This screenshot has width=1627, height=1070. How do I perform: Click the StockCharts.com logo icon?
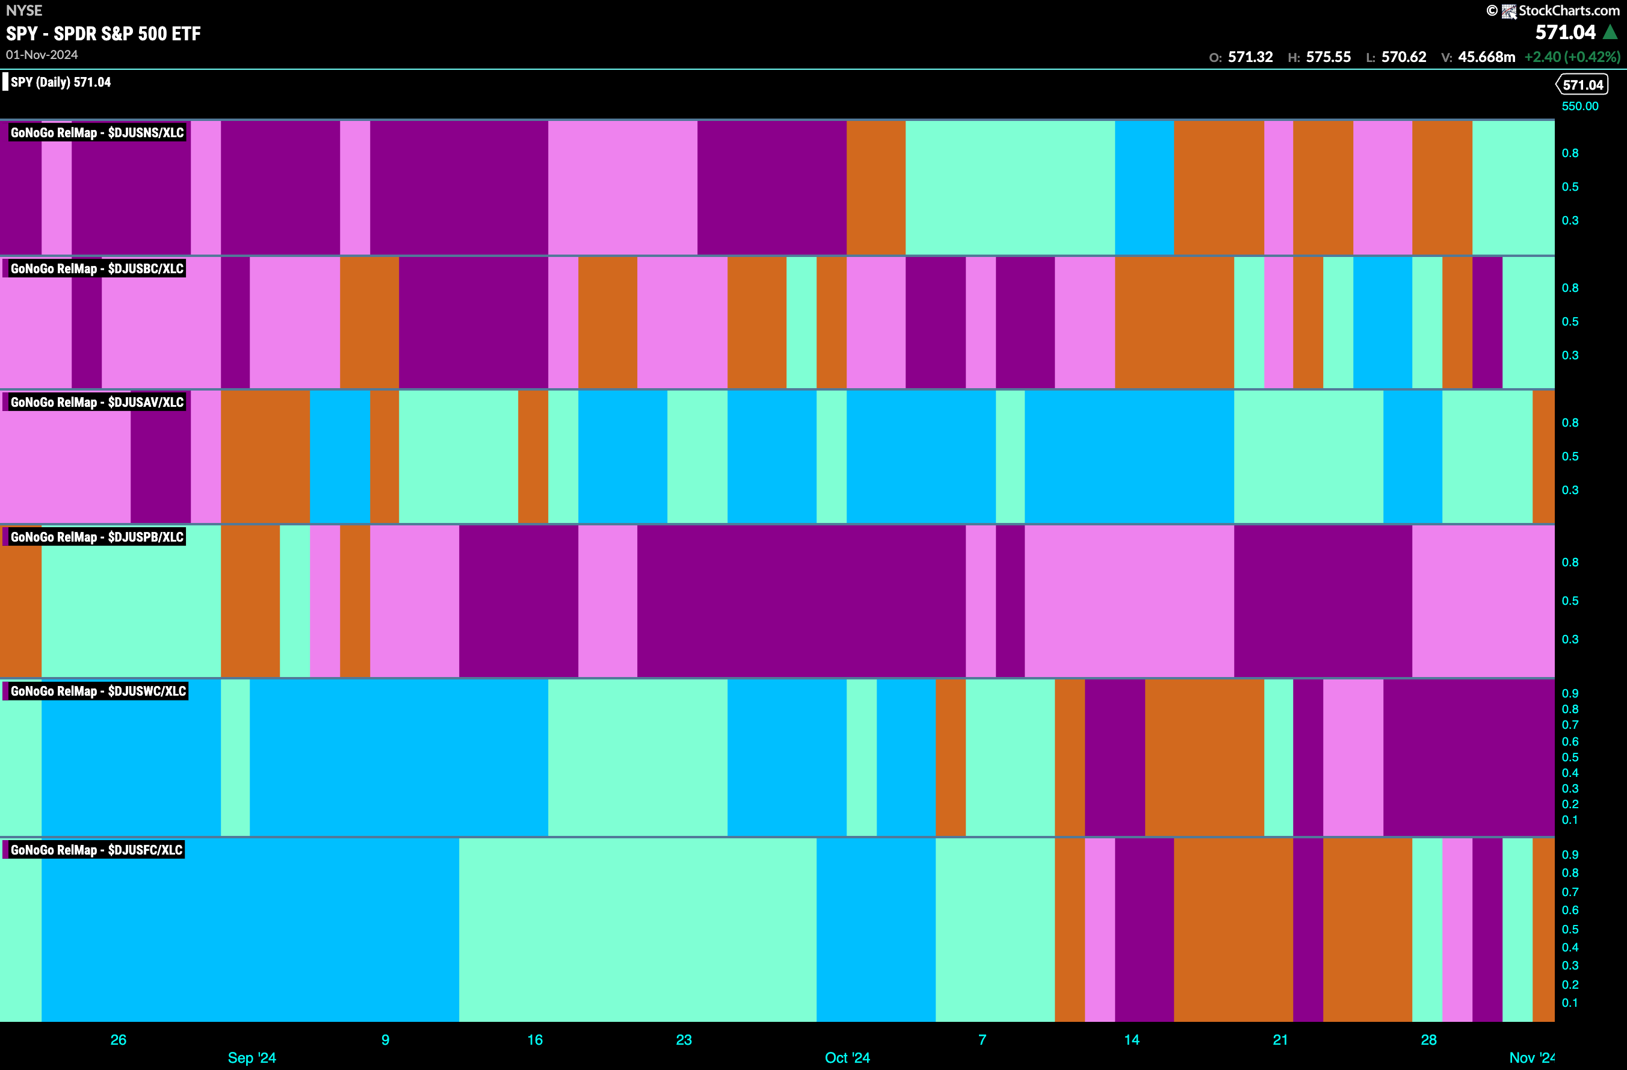click(x=1508, y=11)
